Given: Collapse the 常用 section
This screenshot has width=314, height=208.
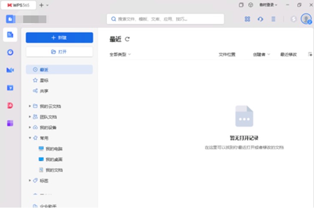Looking at the screenshot, I should click(30, 138).
